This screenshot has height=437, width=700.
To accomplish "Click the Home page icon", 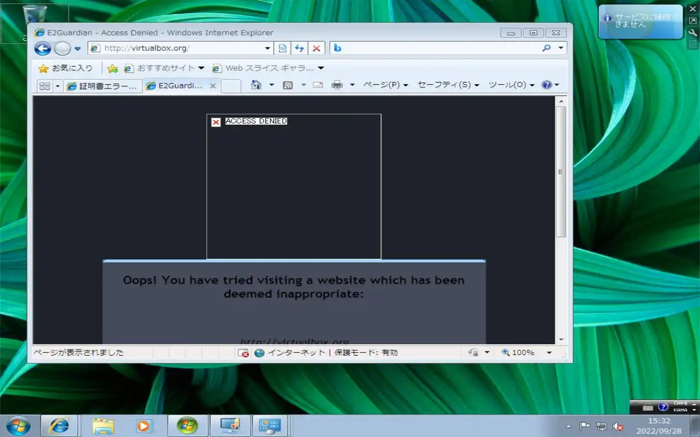I will [256, 85].
